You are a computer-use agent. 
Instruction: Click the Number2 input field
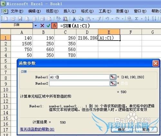[80, 84]
